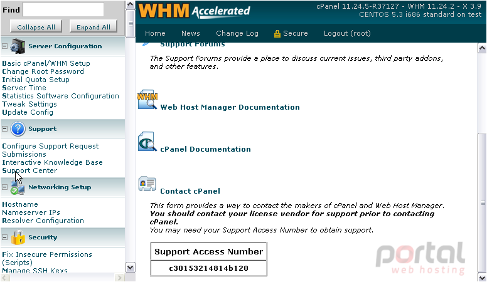Open Basic cPanel/WHM Setup
The height and width of the screenshot is (282, 487).
pos(46,63)
